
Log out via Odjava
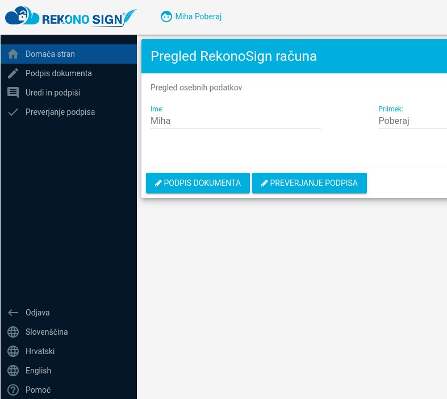69,313
